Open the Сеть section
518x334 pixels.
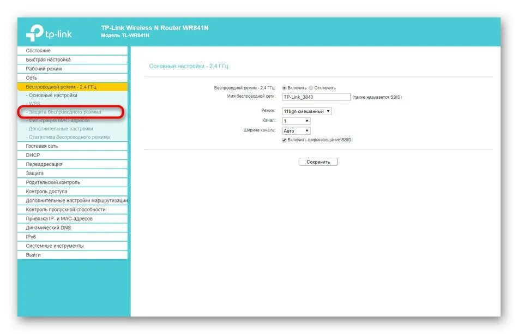tap(73, 77)
